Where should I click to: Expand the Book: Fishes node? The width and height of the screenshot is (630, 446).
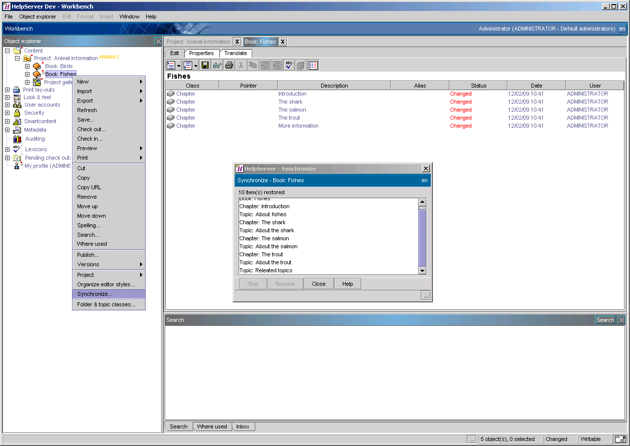[28, 74]
